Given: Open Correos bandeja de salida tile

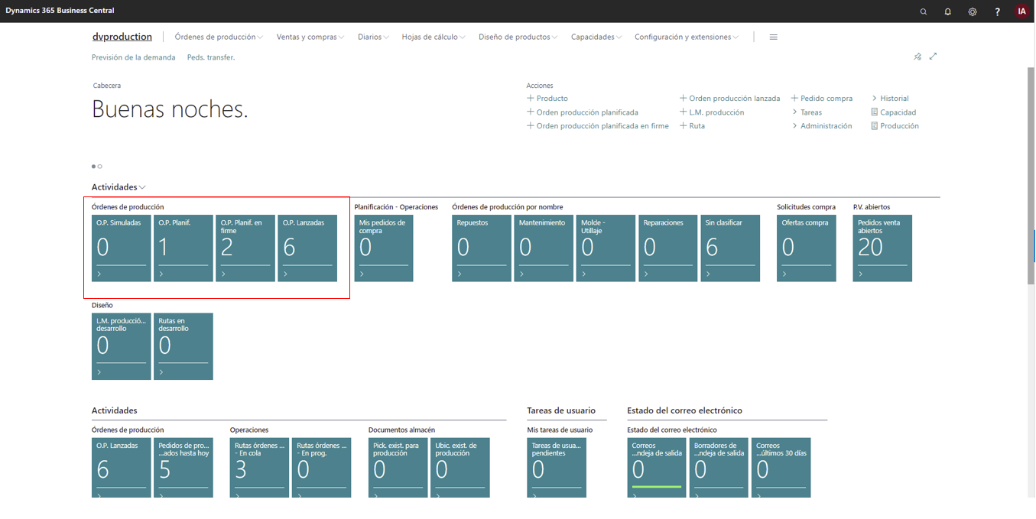Looking at the screenshot, I should point(657,468).
